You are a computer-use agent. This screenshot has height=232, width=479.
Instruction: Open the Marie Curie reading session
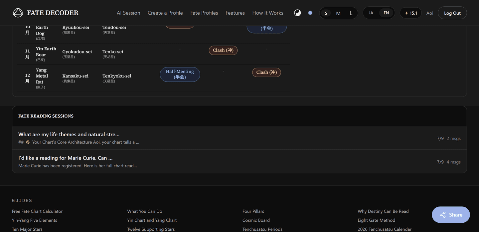(239, 162)
